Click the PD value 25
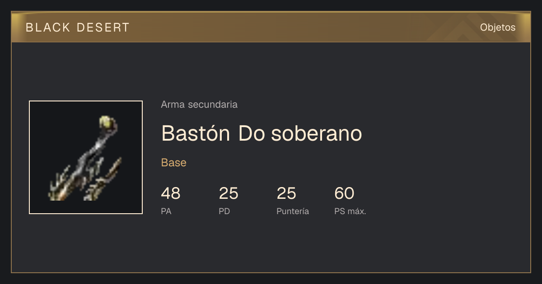The height and width of the screenshot is (284, 542). pyautogui.click(x=229, y=193)
